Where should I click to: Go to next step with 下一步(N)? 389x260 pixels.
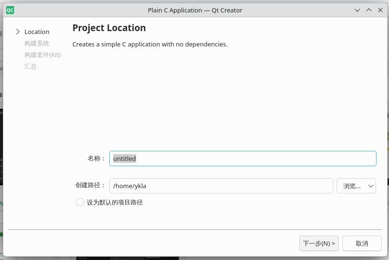[319, 243]
